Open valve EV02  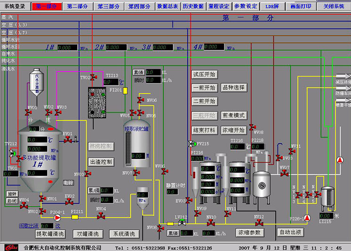coord(69,202)
